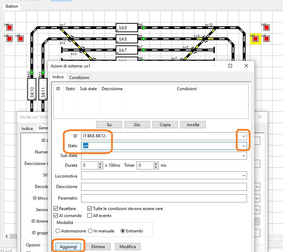
Task: Click the co4 output red square
Action: (x=9, y=27)
